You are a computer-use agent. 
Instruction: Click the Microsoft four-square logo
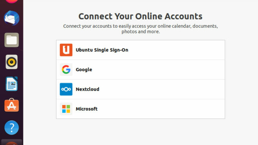tap(66, 109)
